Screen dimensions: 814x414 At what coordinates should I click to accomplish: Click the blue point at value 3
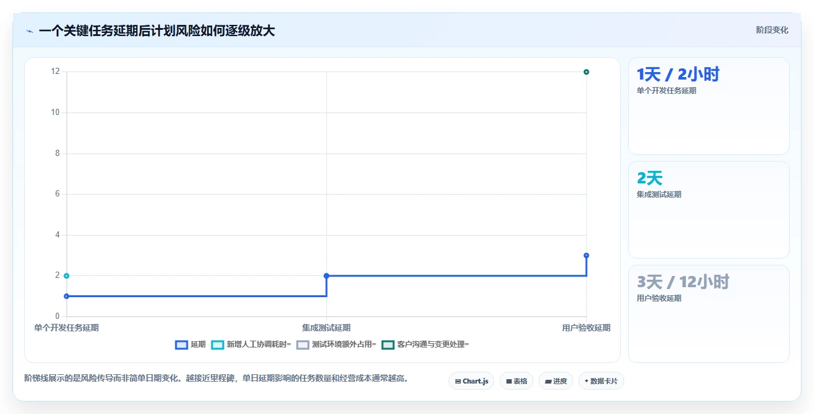[586, 255]
